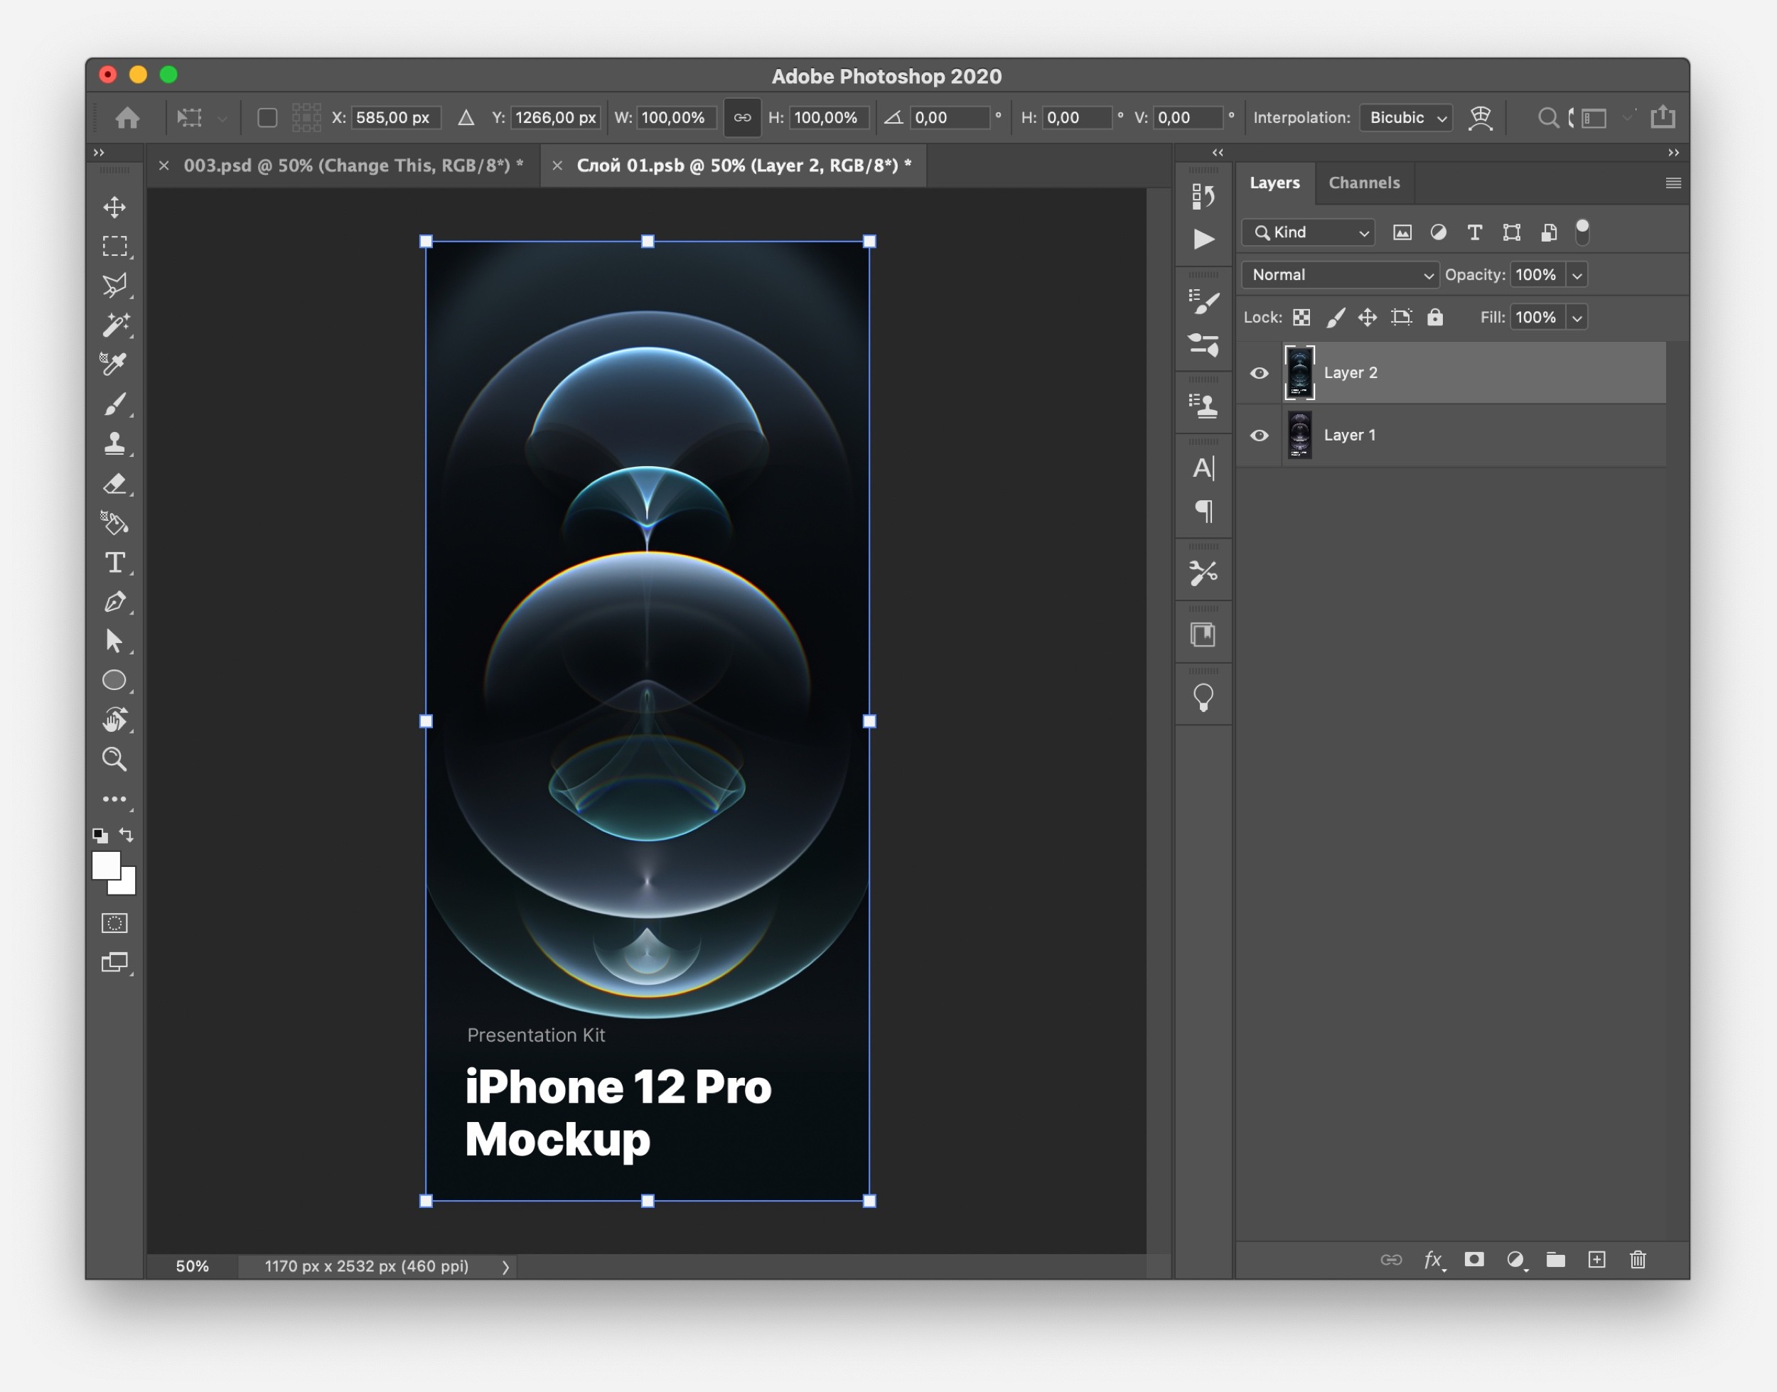Select the Rectangular Marquee tool
The width and height of the screenshot is (1777, 1392).
click(x=114, y=246)
